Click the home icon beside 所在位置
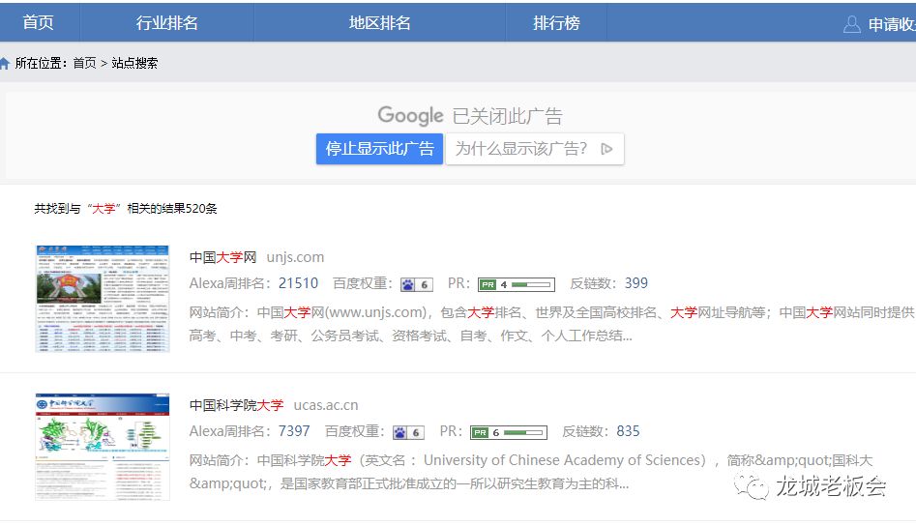 click(x=5, y=63)
